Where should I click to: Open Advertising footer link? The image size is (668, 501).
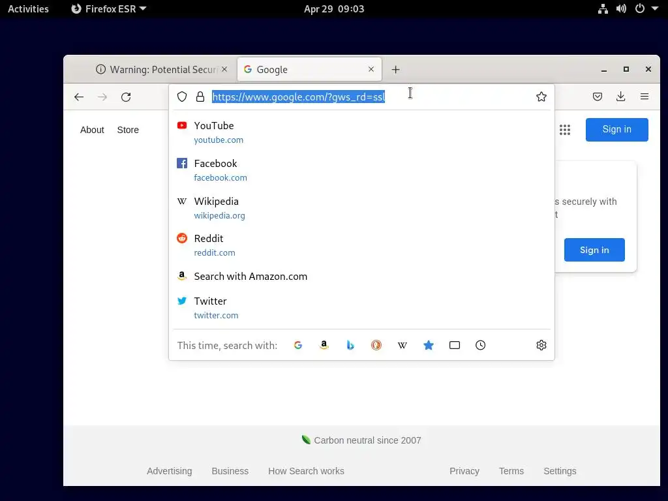170,471
